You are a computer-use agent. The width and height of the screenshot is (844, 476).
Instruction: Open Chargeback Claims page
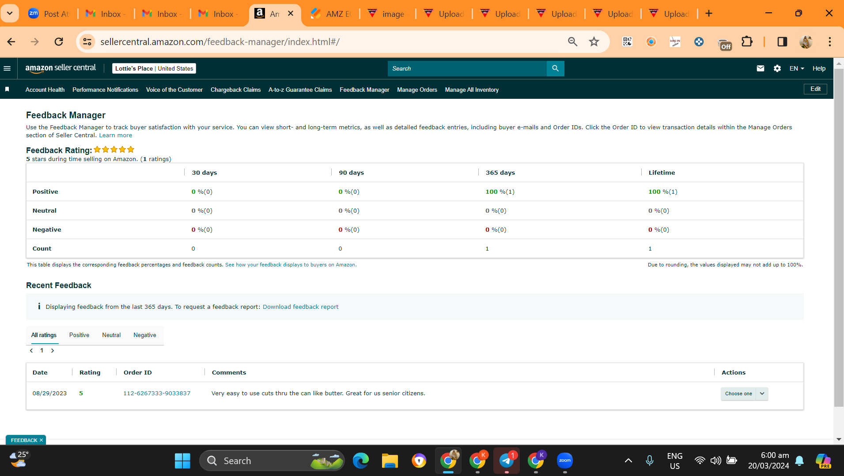(235, 90)
